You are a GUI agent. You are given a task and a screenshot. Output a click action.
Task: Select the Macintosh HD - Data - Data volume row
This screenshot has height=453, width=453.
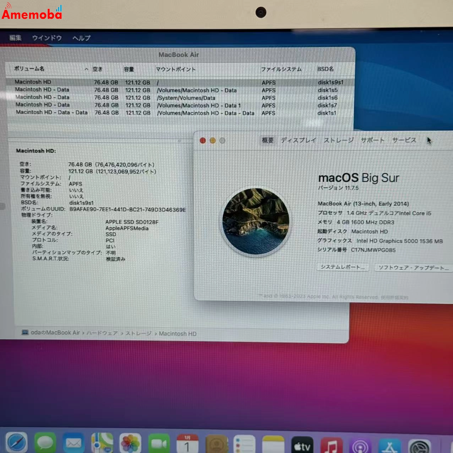51,113
